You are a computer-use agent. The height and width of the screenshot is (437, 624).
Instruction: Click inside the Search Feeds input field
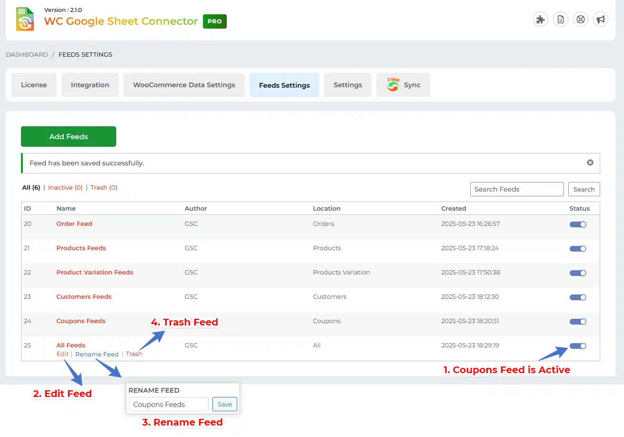pos(517,189)
